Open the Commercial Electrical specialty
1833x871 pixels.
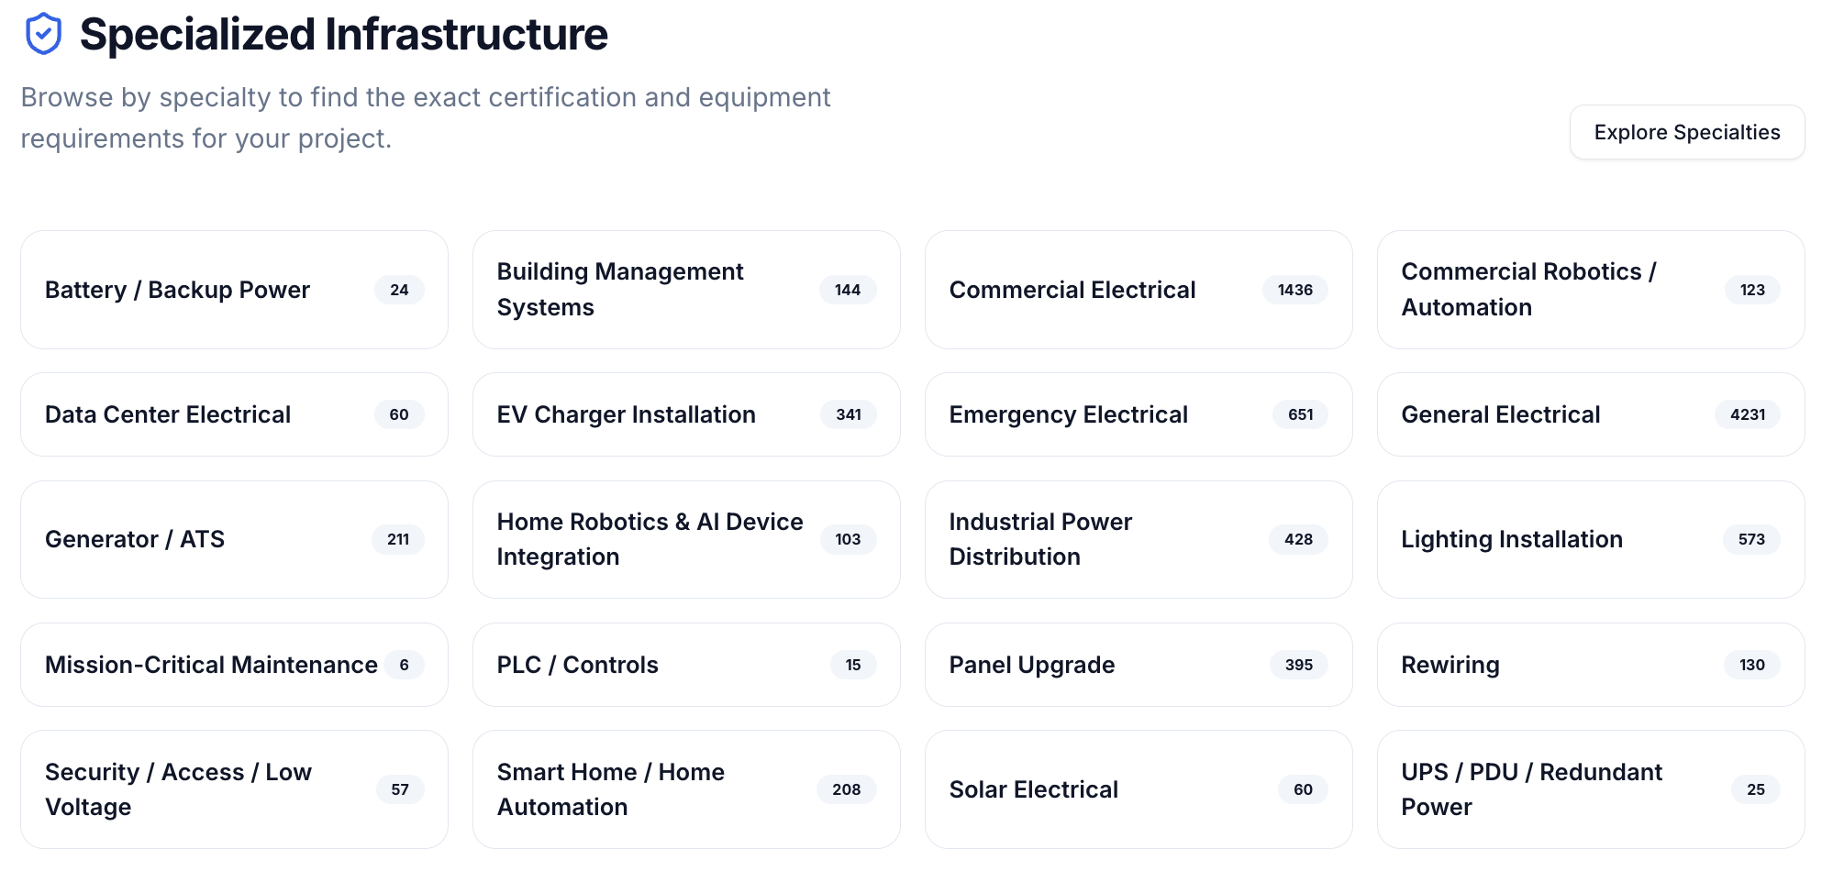click(1139, 290)
